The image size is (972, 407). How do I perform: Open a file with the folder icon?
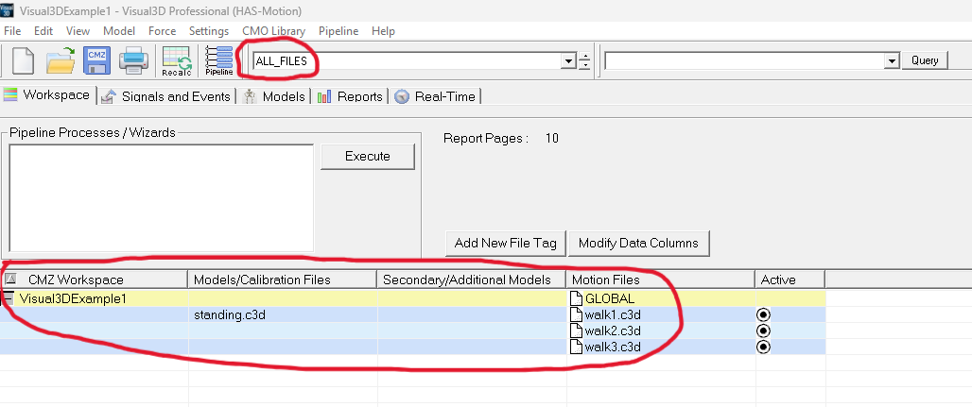[x=61, y=60]
